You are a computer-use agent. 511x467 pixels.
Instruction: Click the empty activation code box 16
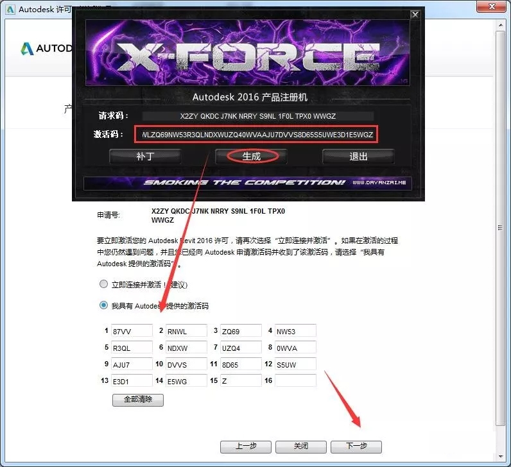[x=295, y=380]
